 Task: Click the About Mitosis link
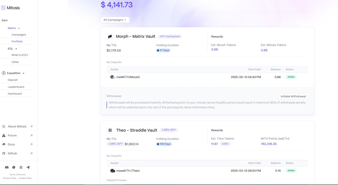click(17, 126)
